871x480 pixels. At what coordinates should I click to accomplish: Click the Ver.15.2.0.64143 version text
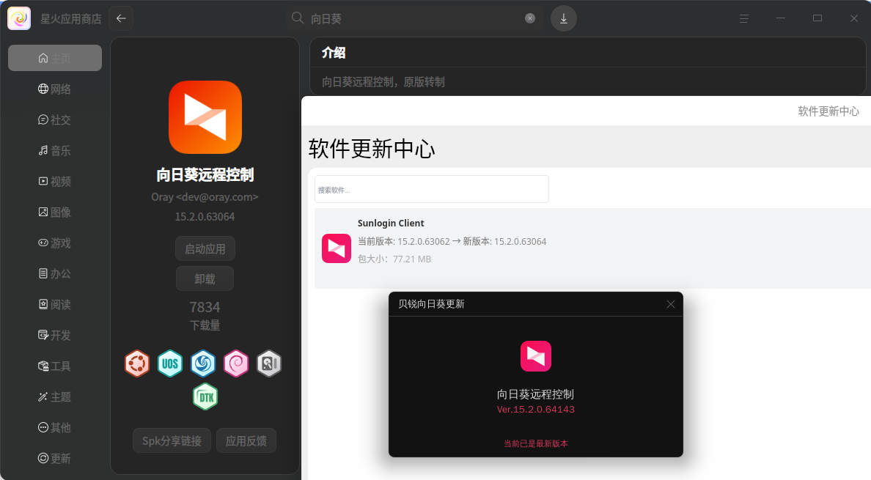coord(535,410)
